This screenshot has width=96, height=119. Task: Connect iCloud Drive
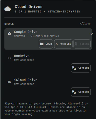click(81, 92)
